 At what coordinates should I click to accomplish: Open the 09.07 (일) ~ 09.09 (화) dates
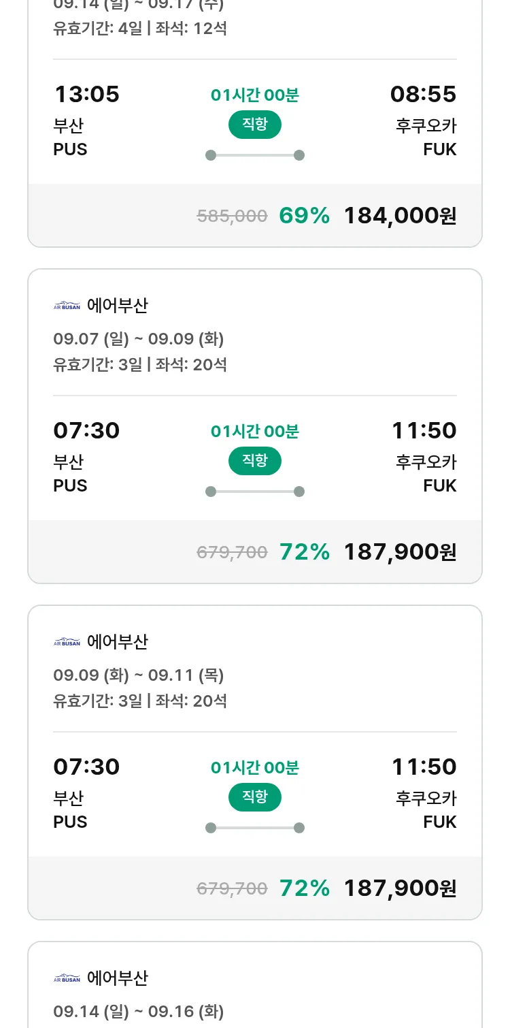[x=139, y=339]
